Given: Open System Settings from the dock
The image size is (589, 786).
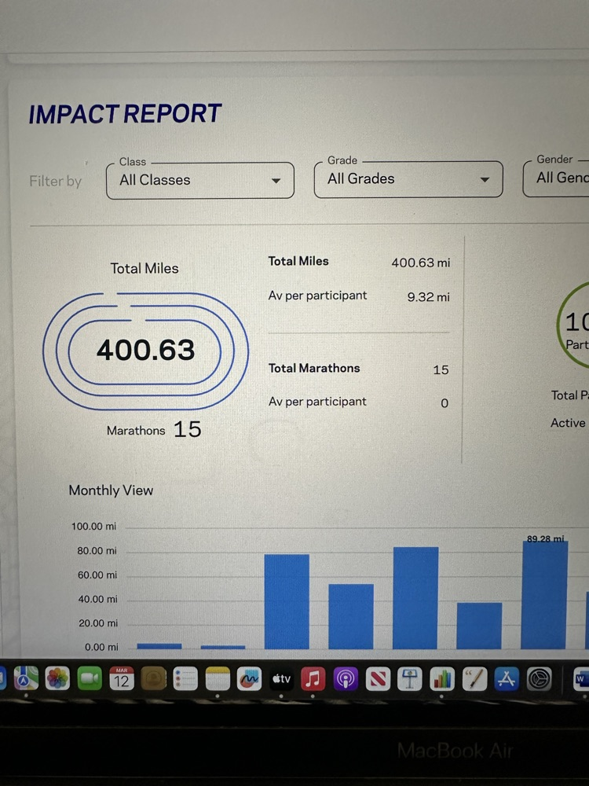Looking at the screenshot, I should pos(539,678).
